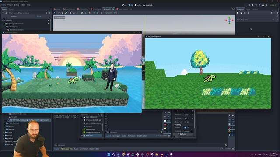Expand the textures folder in FileSystem
280x157 pixels.
[5, 129]
